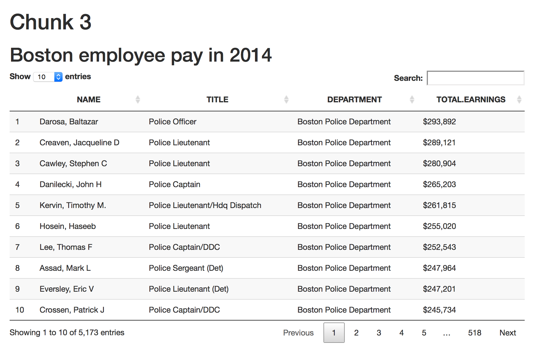This screenshot has width=536, height=355.
Task: Sort table by TOTAL.EARNINGS header text
Action: click(x=471, y=99)
